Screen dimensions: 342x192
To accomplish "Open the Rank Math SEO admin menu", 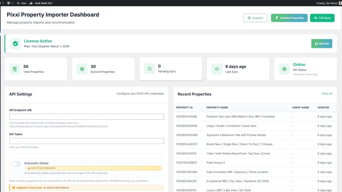I will click(41, 3).
